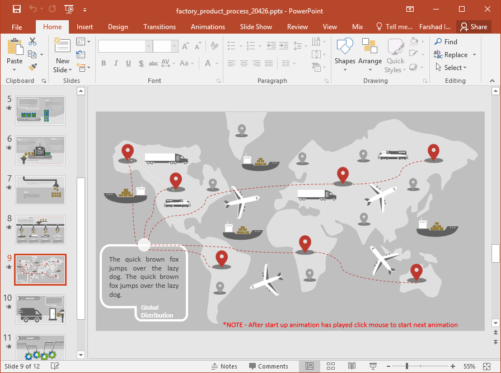Apply underline using the Underline icon
This screenshot has width=501, height=373.
[x=129, y=63]
